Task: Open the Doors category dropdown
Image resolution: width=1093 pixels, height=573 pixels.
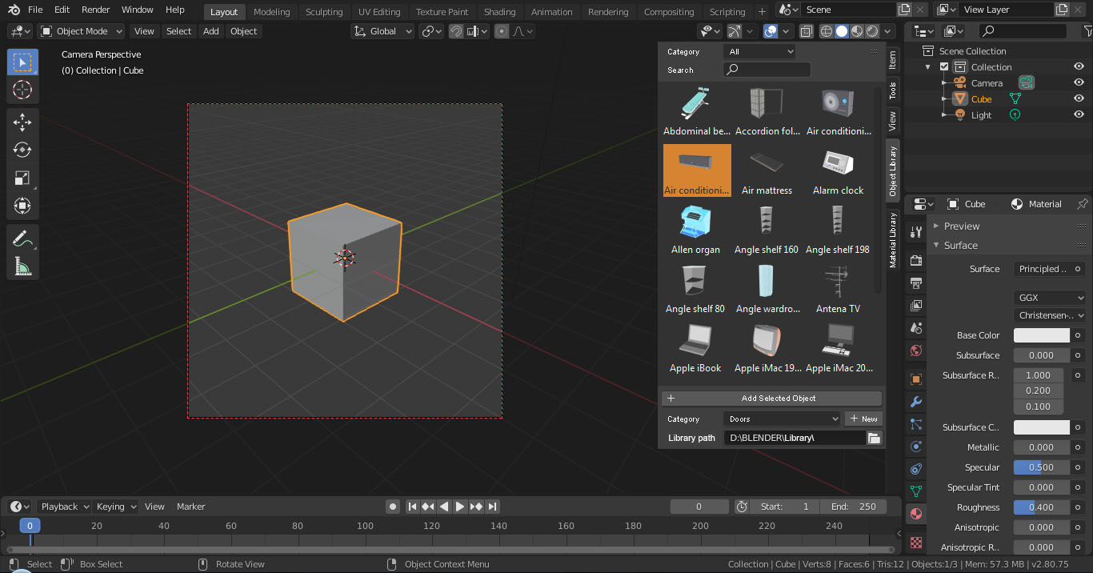Action: tap(782, 419)
